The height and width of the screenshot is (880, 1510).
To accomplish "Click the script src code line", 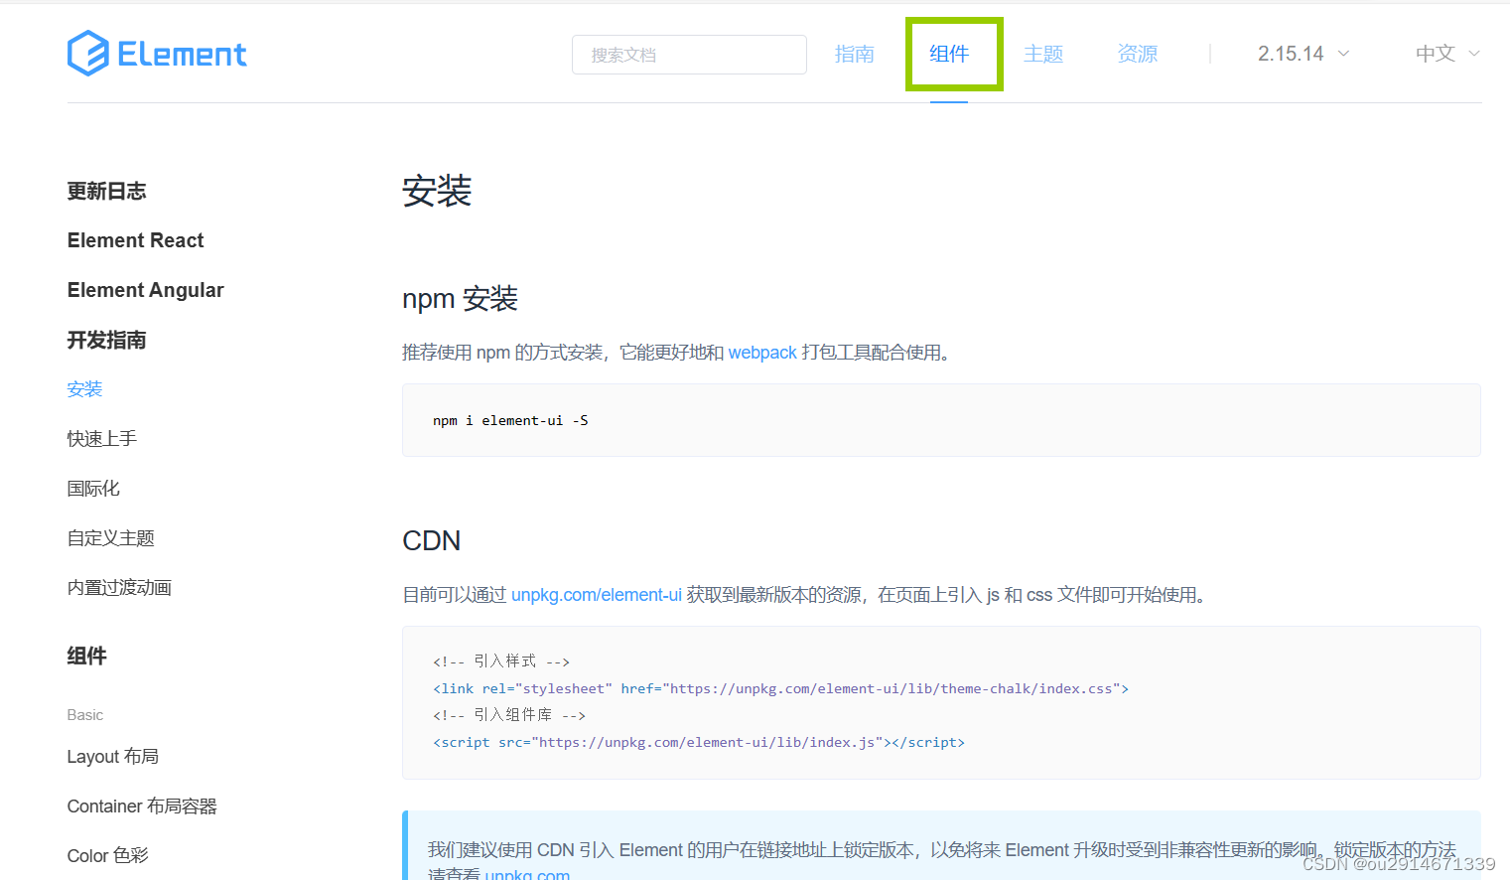I will coord(699,742).
